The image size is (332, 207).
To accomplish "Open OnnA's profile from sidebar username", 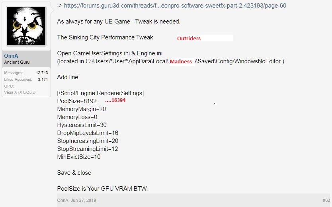I will 11,56.
